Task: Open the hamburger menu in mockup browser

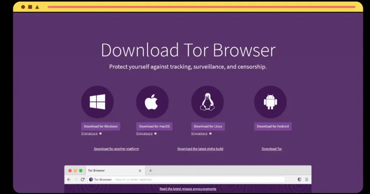Action: tap(306, 180)
